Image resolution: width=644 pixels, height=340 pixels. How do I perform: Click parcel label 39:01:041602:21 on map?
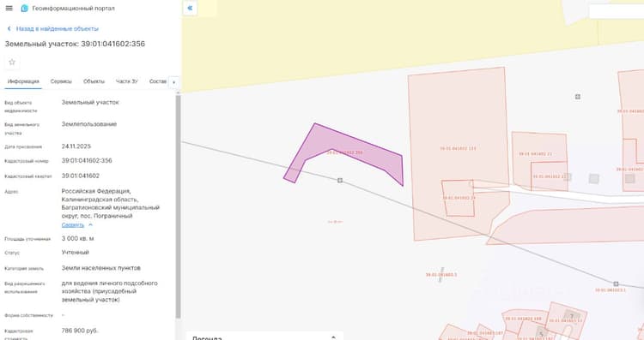[x=535, y=154]
